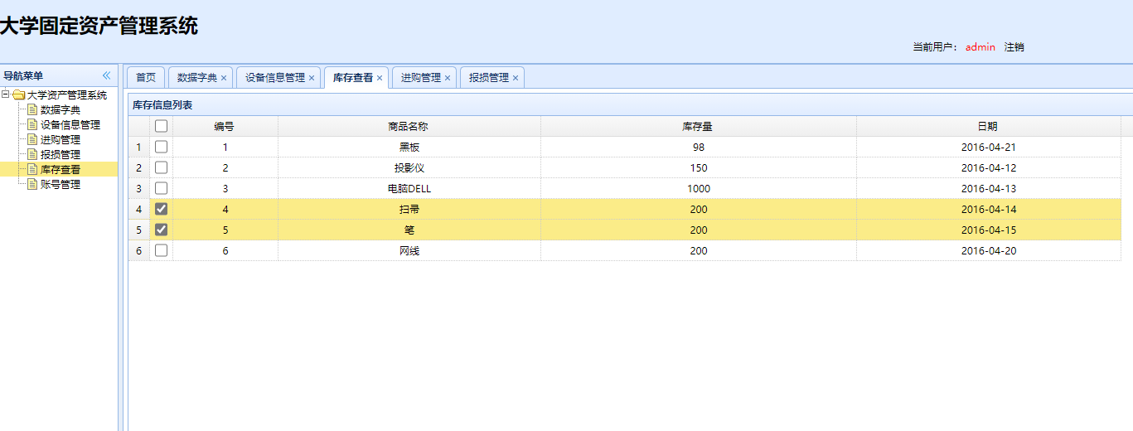Click the 注销 logout link
This screenshot has width=1133, height=431.
(x=1014, y=47)
